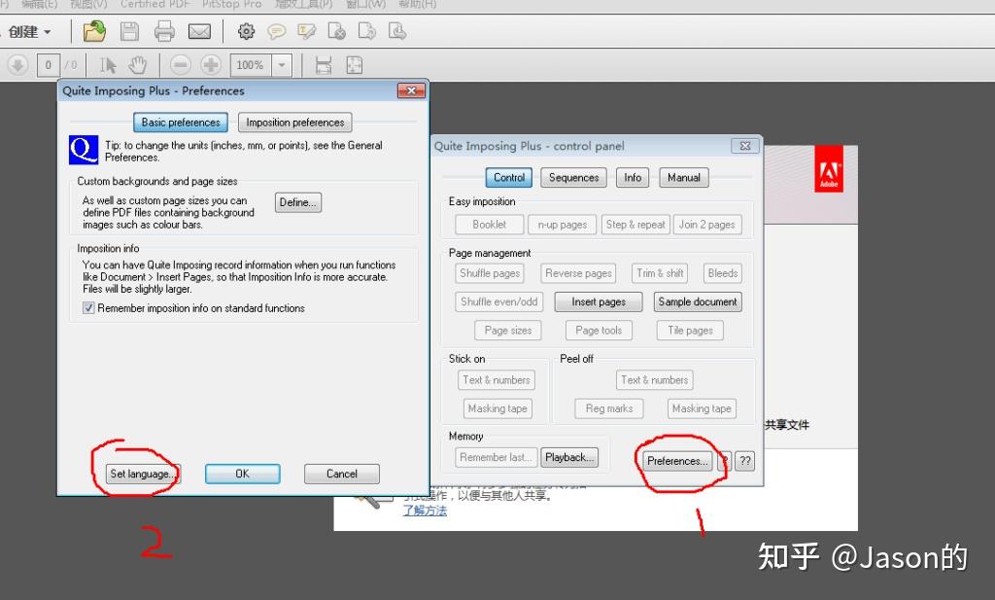Click the Define button
Image resolution: width=995 pixels, height=600 pixels.
(298, 202)
